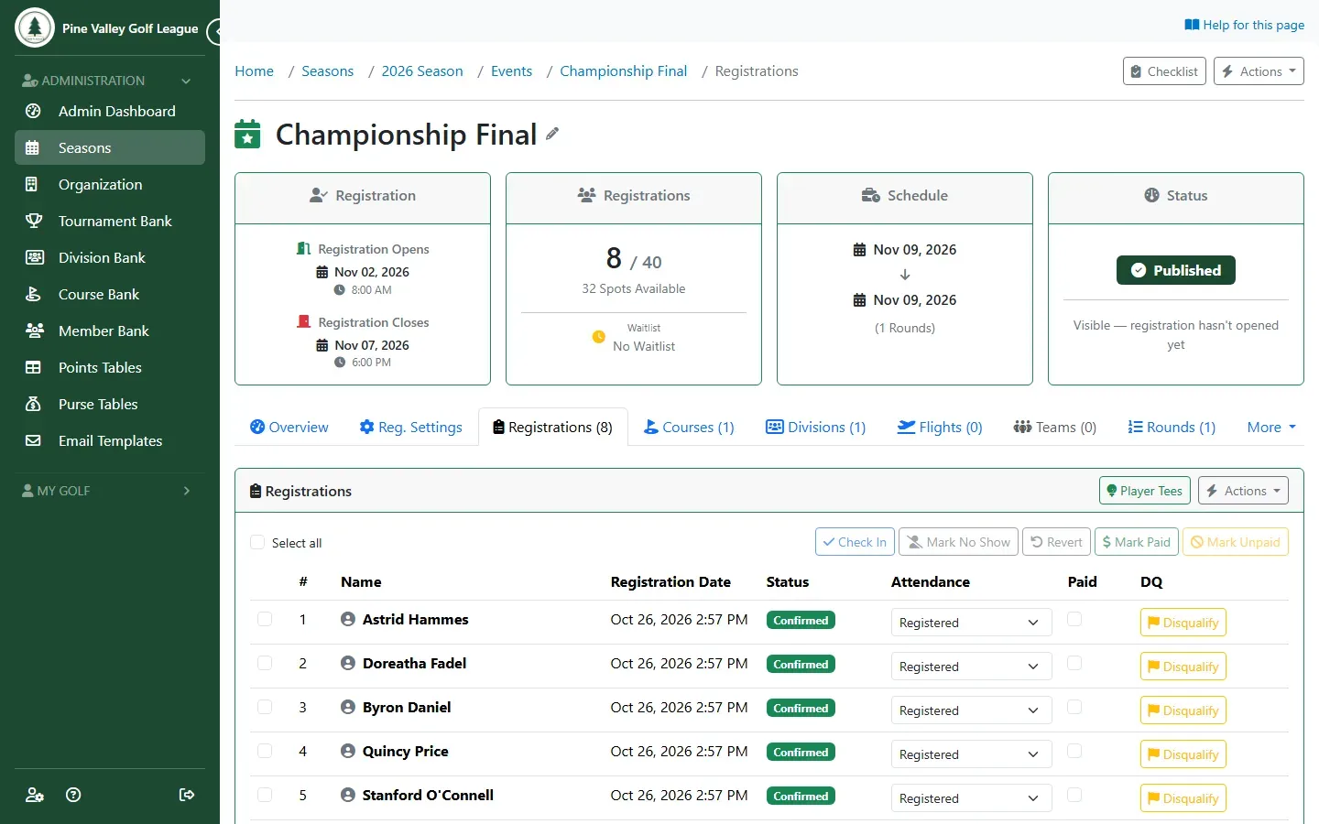This screenshot has height=824, width=1319.
Task: Open Astrid Hammes profile icon
Action: [x=348, y=619]
